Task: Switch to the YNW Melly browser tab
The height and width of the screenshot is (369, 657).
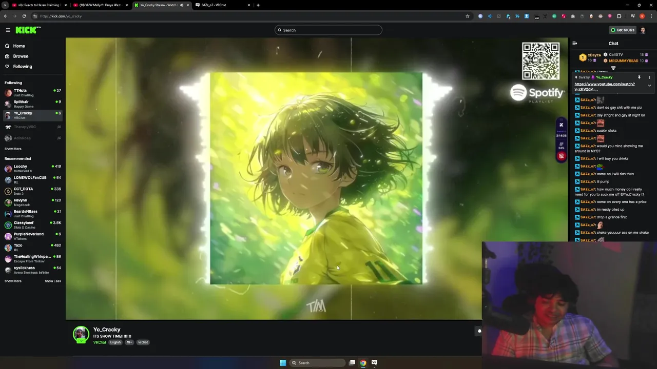Action: click(100, 5)
